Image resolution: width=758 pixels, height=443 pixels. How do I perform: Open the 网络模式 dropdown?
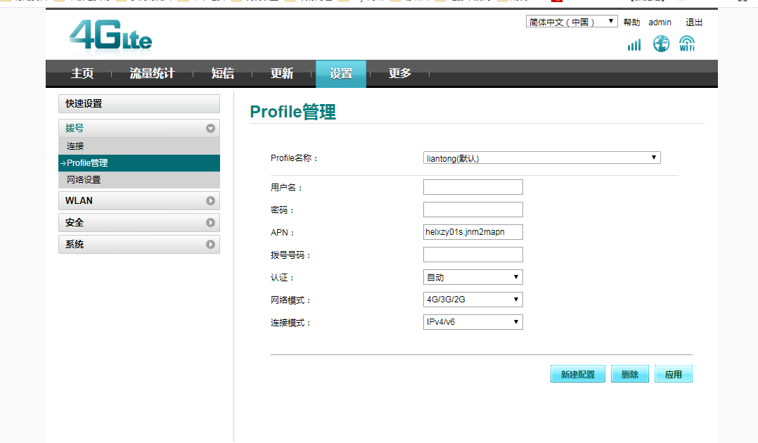pos(473,300)
